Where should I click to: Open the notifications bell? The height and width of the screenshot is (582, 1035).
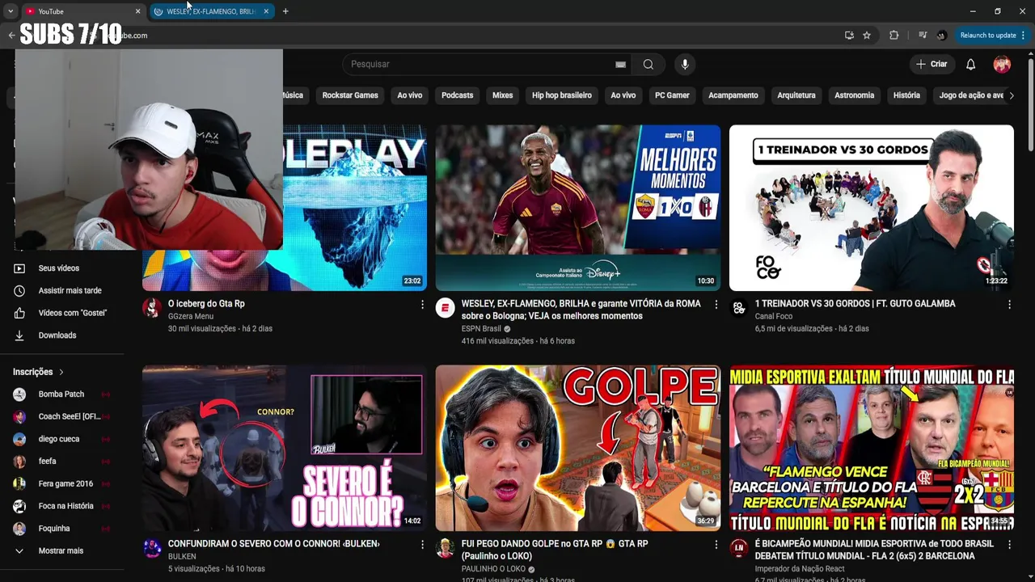point(970,65)
